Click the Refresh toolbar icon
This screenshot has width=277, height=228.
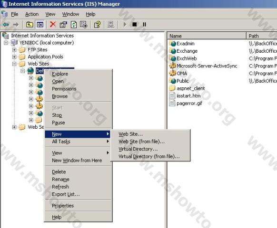pos(73,25)
